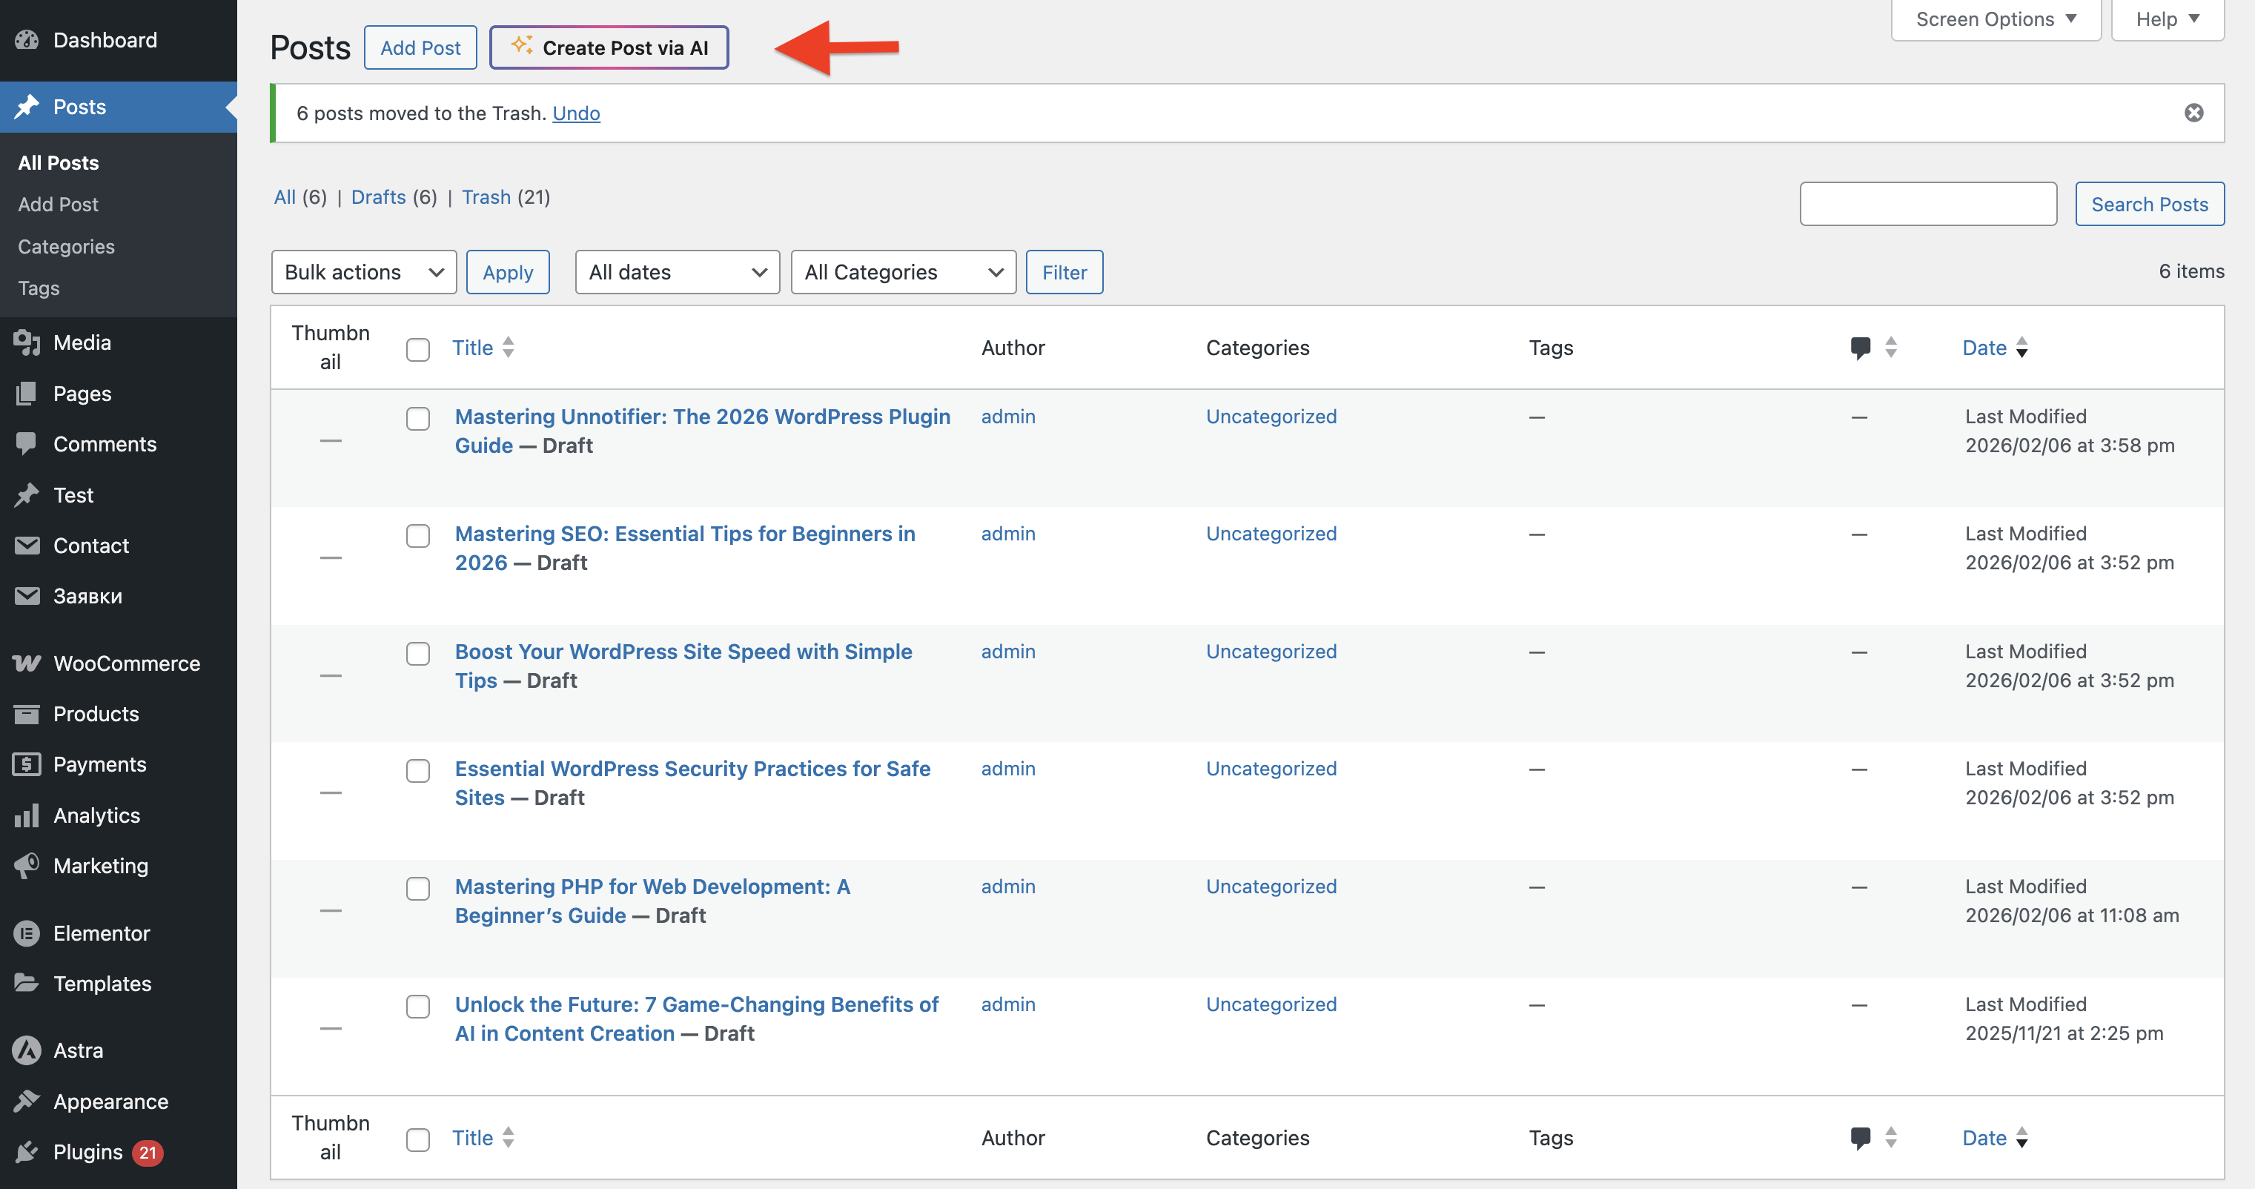This screenshot has width=2255, height=1189.
Task: Check the Essential WordPress Security Practices checkbox
Action: pyautogui.click(x=417, y=772)
